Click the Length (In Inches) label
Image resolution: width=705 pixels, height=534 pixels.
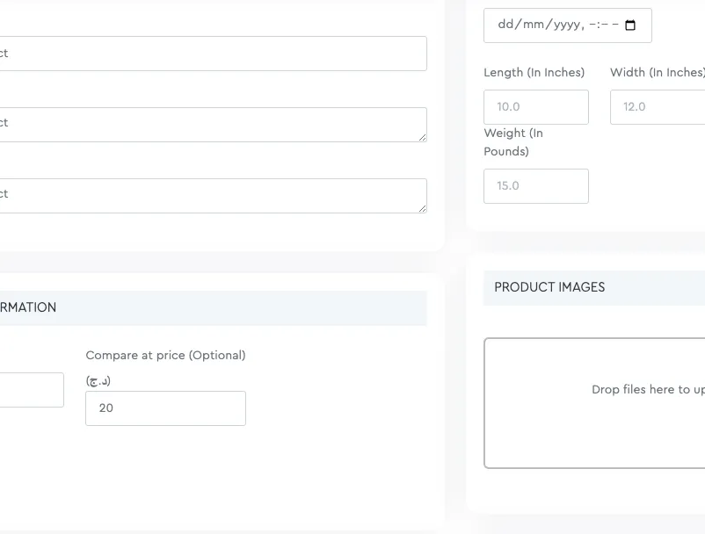(x=534, y=73)
